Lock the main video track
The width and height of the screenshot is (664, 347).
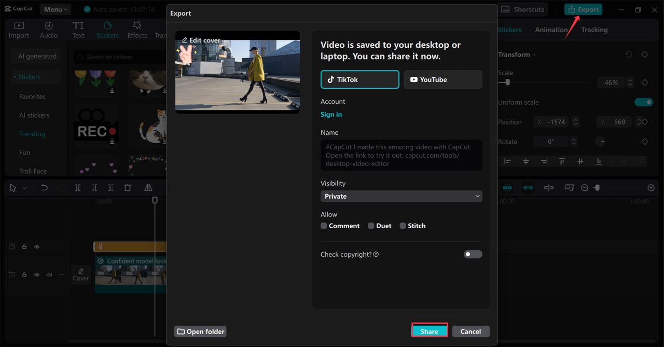pyautogui.click(x=24, y=275)
